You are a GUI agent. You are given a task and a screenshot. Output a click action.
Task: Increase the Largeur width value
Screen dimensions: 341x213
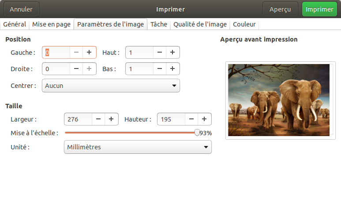tap(111, 119)
